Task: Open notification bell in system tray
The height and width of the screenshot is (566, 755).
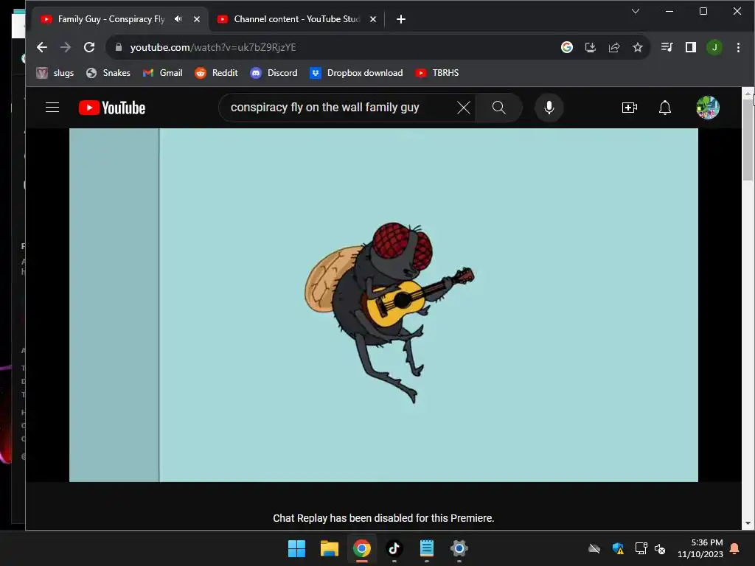Action: (735, 548)
